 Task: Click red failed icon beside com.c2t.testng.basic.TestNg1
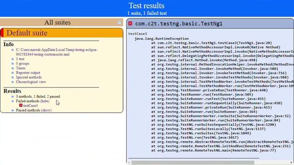click(x=130, y=23)
